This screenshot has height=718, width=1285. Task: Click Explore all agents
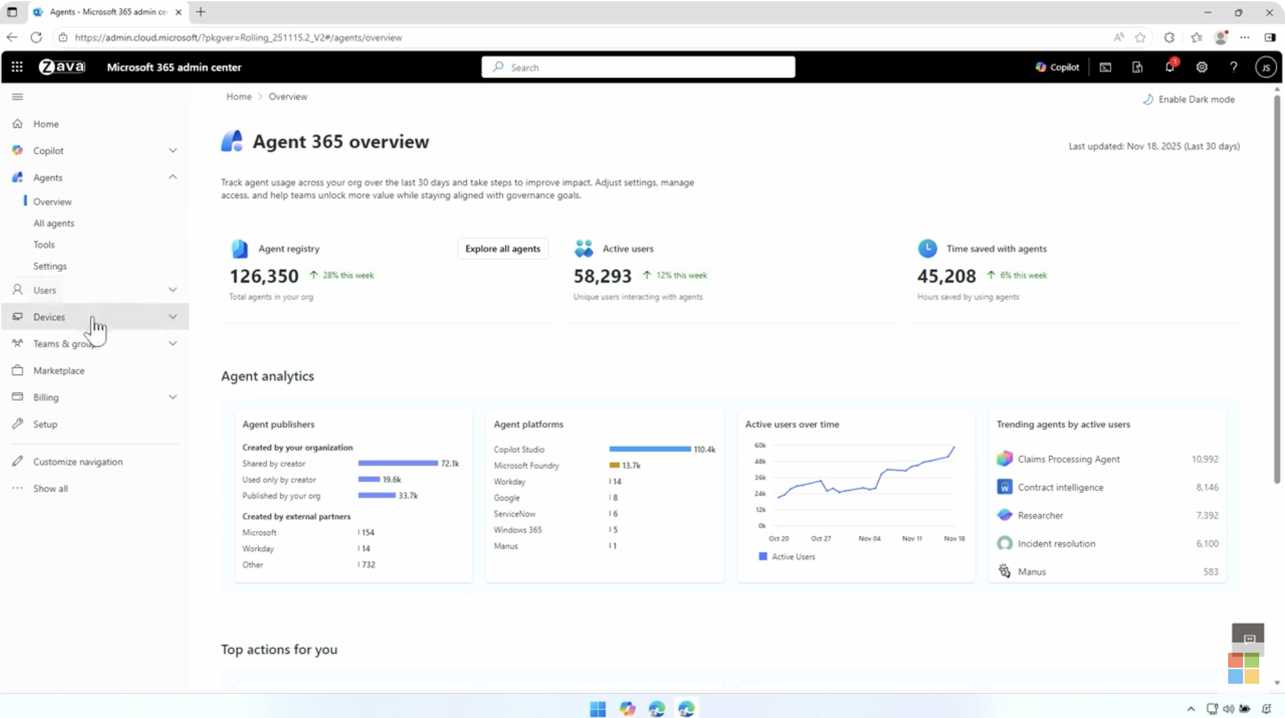pyautogui.click(x=502, y=248)
